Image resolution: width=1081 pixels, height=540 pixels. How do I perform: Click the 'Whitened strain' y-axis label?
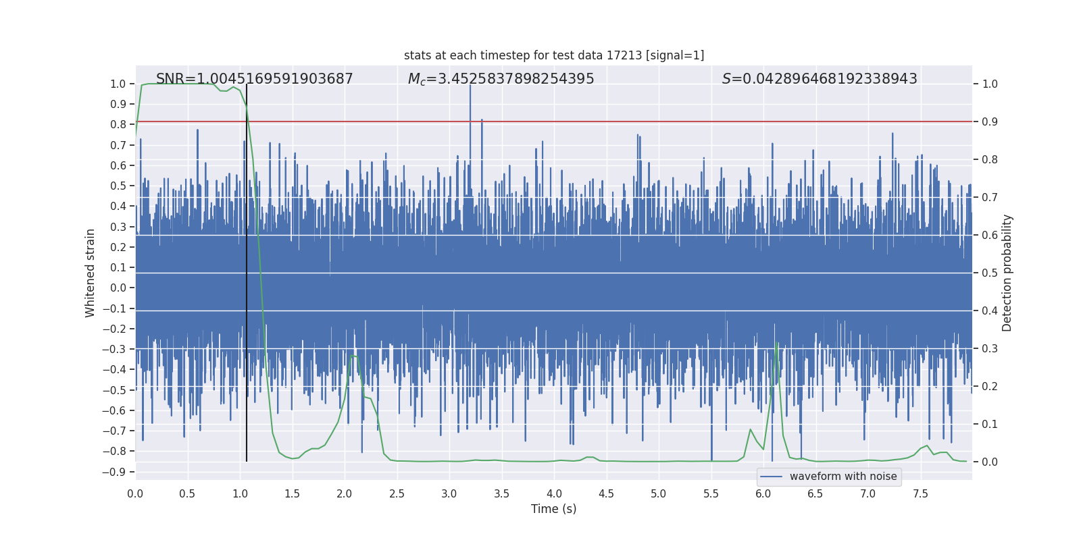(x=91, y=273)
